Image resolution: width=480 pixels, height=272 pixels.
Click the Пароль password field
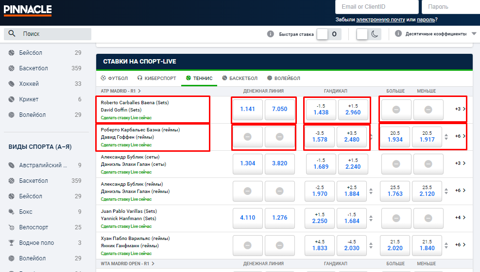click(x=451, y=7)
